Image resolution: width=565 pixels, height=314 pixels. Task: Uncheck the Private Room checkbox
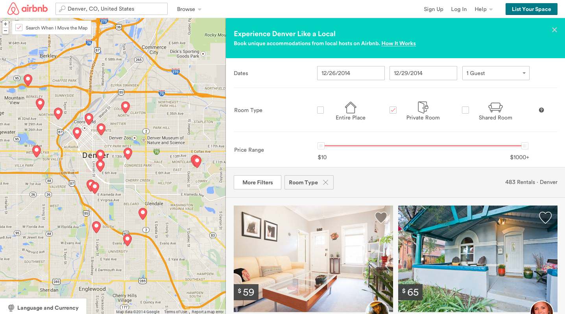click(x=393, y=110)
